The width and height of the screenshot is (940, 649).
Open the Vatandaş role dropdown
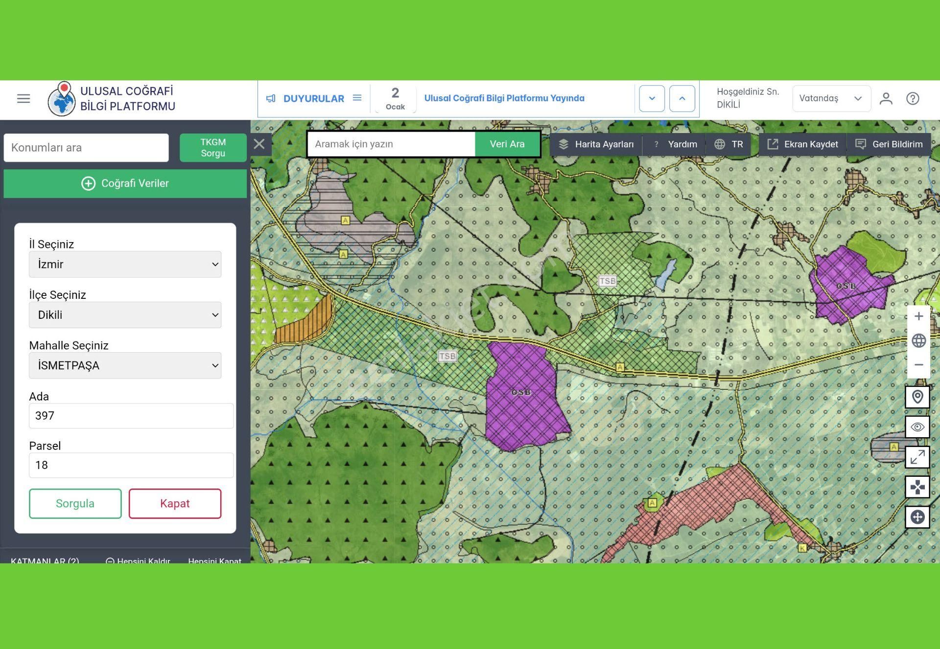coord(831,99)
